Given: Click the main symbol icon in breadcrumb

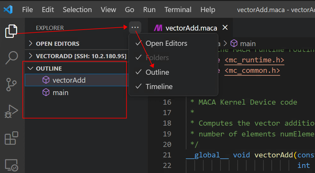Looking at the screenshot, I should tap(234, 44).
